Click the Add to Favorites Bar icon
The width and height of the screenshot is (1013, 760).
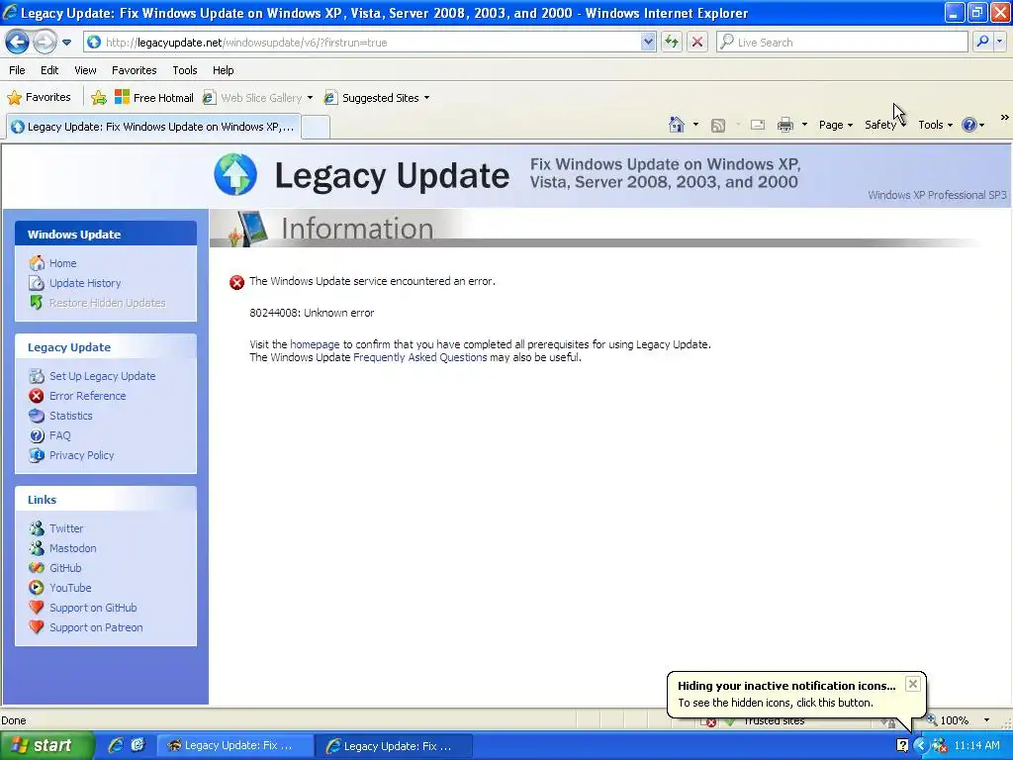click(99, 98)
